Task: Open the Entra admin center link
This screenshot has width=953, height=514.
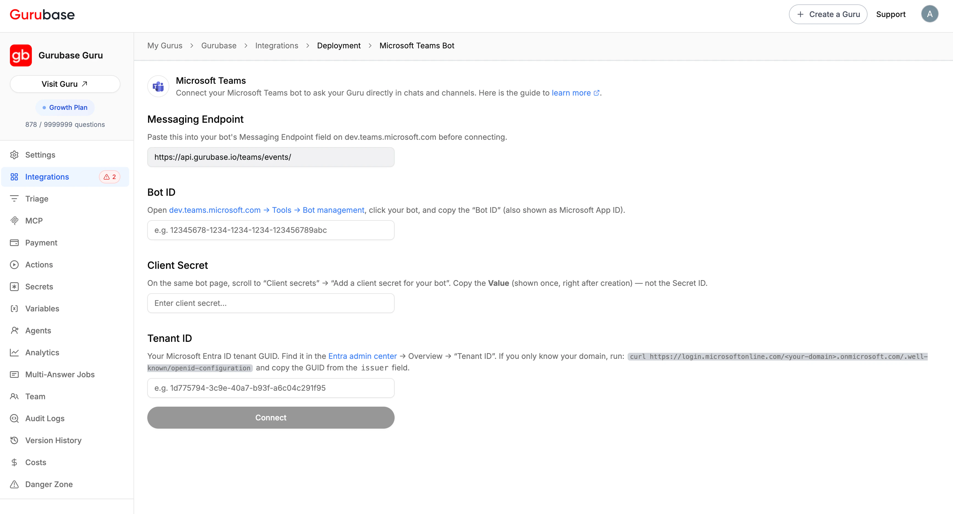Action: [x=362, y=356]
